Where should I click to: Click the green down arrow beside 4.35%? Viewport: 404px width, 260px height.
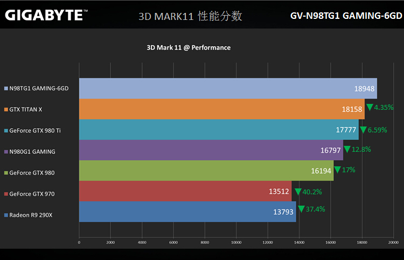[x=370, y=108]
